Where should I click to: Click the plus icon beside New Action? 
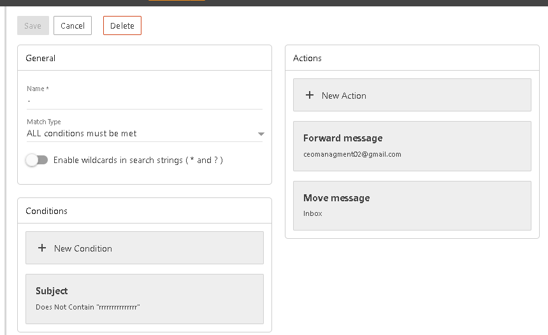click(x=310, y=96)
